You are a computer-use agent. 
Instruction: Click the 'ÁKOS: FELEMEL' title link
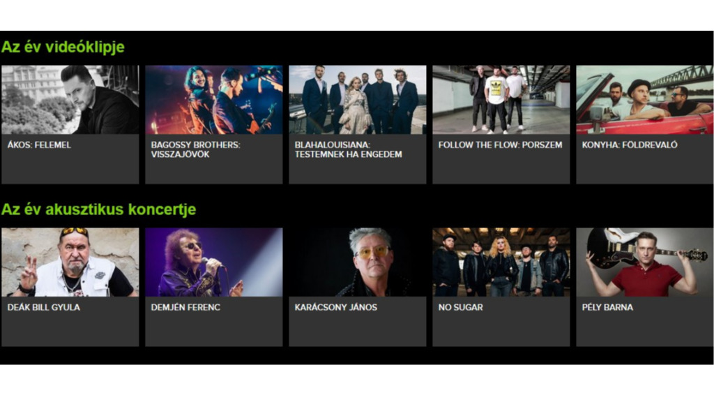pyautogui.click(x=39, y=145)
